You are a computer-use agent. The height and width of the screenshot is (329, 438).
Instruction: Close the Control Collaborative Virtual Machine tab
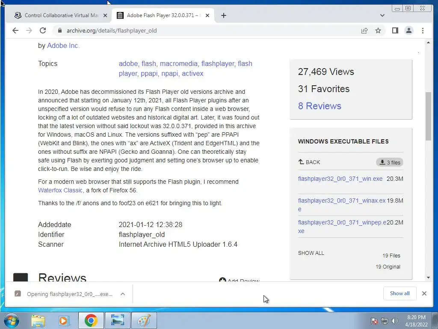[x=105, y=15]
